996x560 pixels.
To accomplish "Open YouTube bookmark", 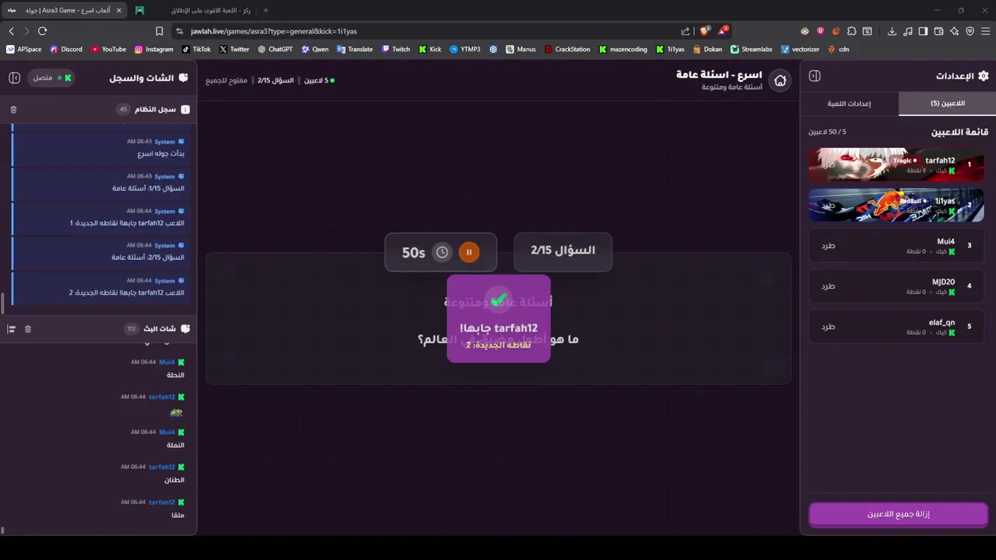I will tap(108, 49).
